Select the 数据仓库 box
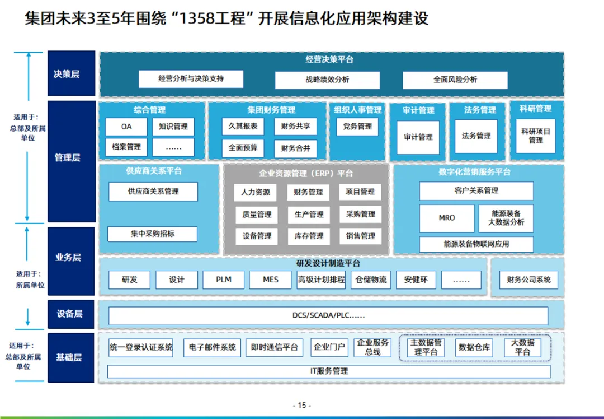Image resolution: width=604 pixels, height=419 pixels. pos(474,348)
